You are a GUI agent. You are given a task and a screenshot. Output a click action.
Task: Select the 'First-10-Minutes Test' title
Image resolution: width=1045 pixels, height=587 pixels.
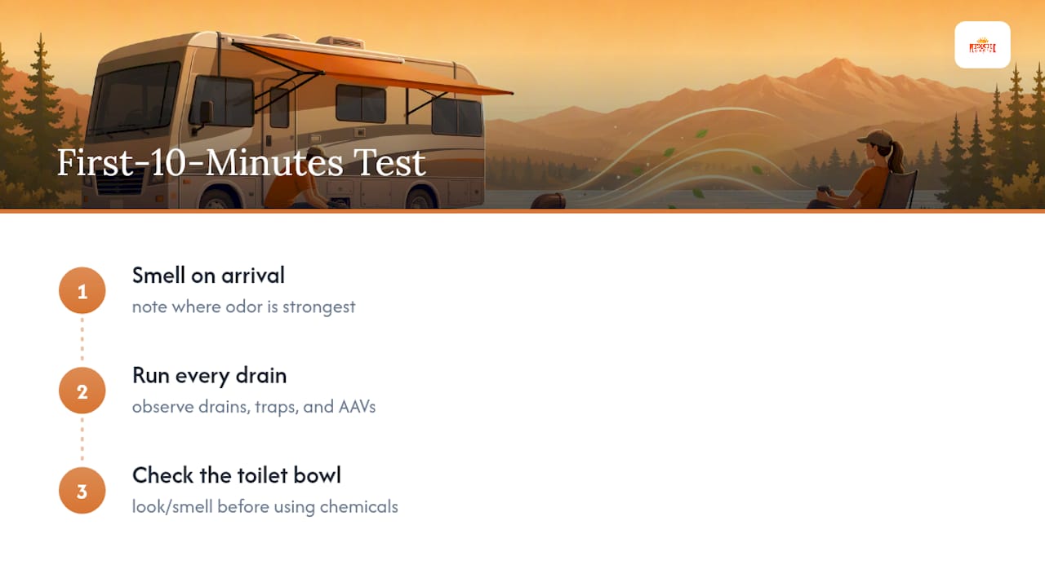tap(242, 163)
